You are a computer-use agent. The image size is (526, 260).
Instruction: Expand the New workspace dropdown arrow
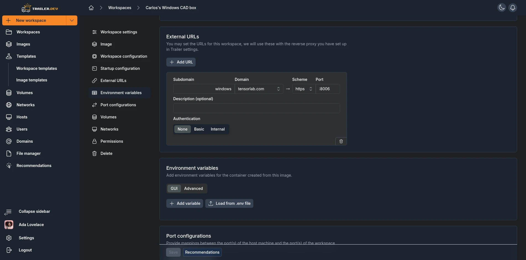tap(72, 20)
